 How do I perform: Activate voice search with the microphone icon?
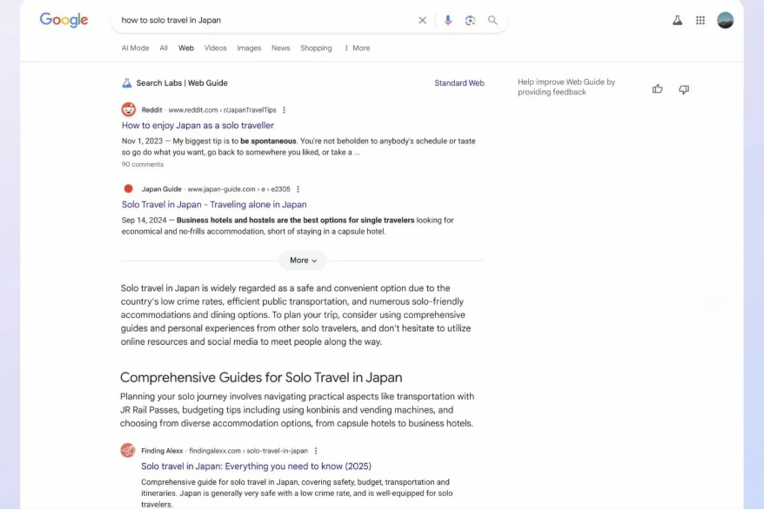[x=448, y=20]
